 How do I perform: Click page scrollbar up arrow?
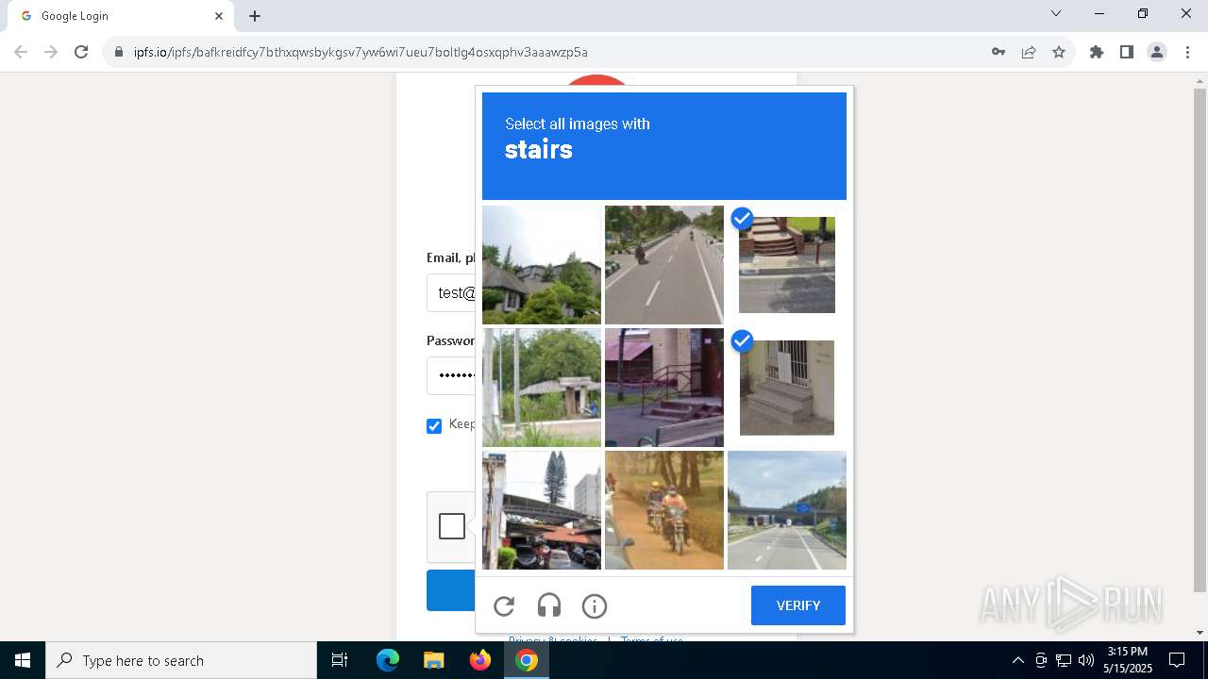coord(1200,80)
